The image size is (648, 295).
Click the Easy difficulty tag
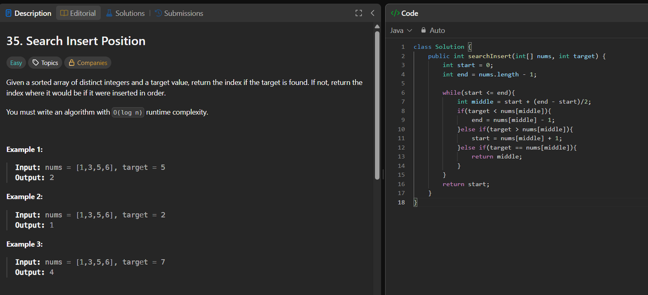pos(16,63)
